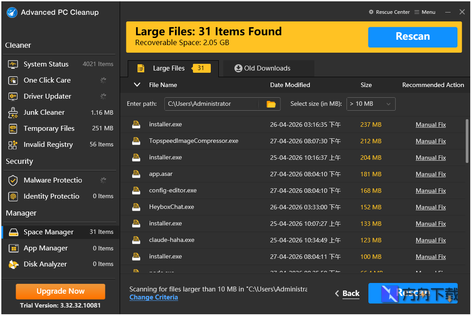Open the hamburger Menu at top right
This screenshot has width=472, height=316.
tap(425, 12)
